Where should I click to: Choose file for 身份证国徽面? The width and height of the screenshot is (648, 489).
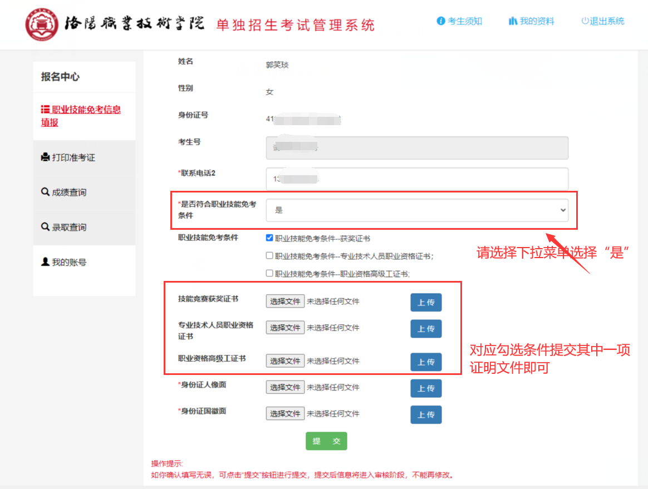tap(285, 414)
